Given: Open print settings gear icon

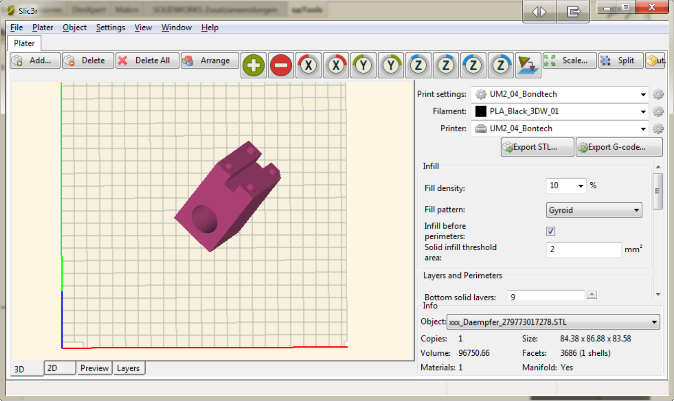Looking at the screenshot, I should 658,94.
